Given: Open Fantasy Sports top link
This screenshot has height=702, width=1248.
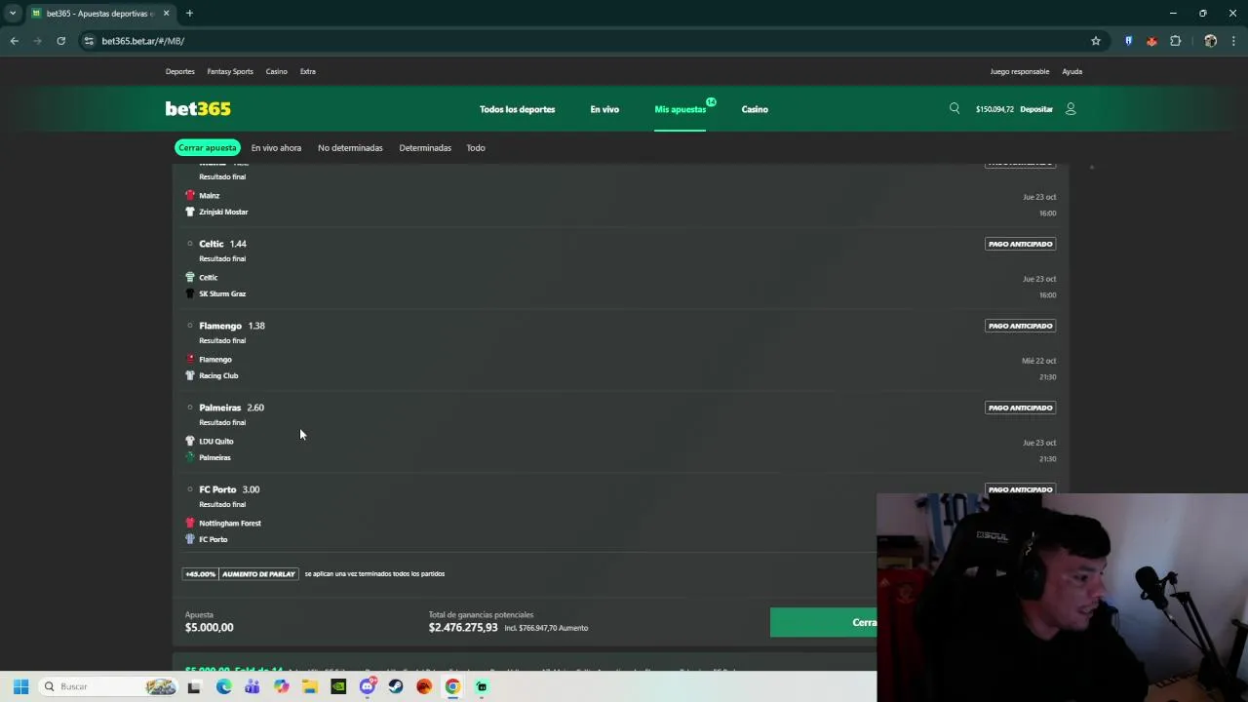Looking at the screenshot, I should coord(230,71).
